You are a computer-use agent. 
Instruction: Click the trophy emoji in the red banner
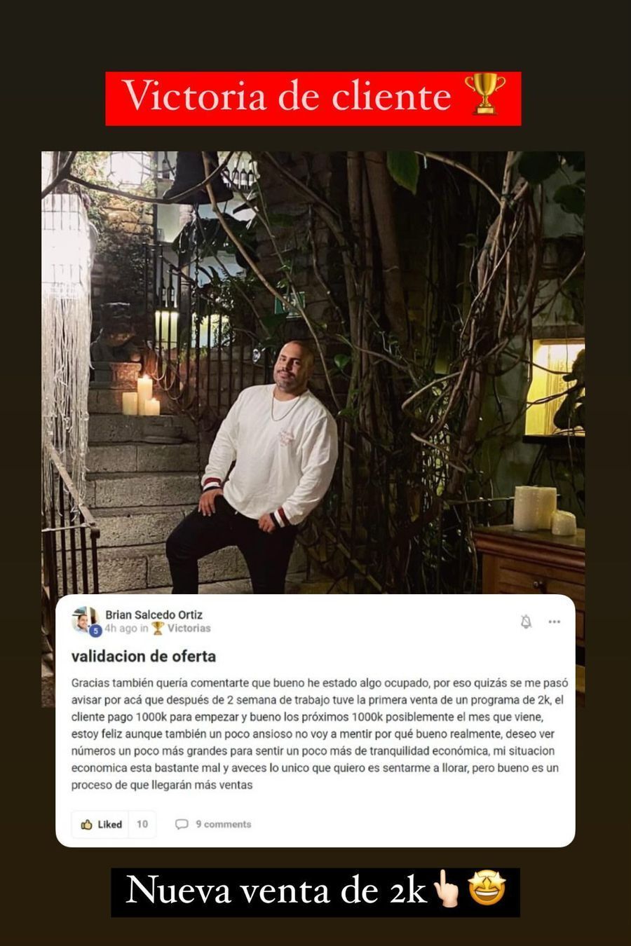click(485, 95)
